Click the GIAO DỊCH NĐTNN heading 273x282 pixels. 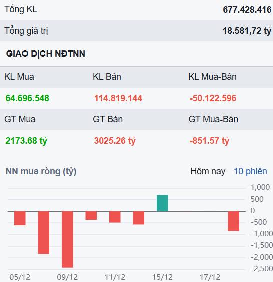click(x=46, y=54)
